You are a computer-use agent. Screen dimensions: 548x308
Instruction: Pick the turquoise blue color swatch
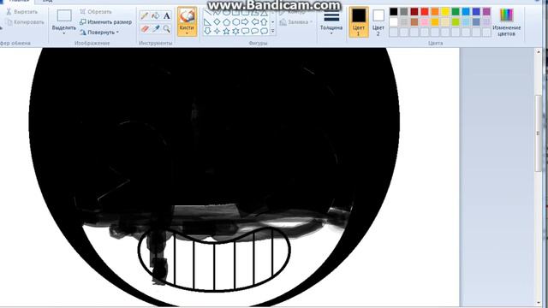pos(466,12)
